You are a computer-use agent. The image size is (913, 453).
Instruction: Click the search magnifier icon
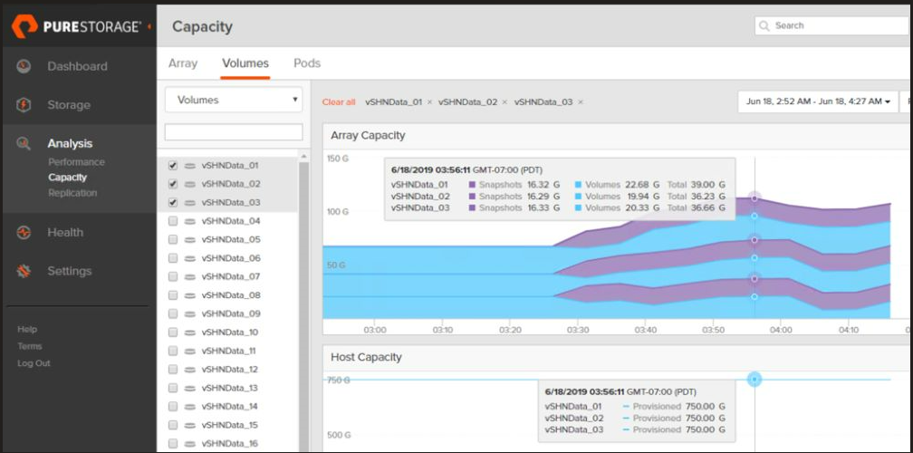point(764,25)
